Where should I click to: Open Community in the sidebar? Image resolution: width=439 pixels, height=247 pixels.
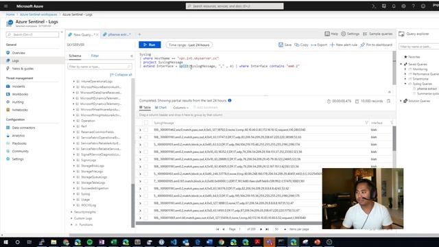(20, 151)
